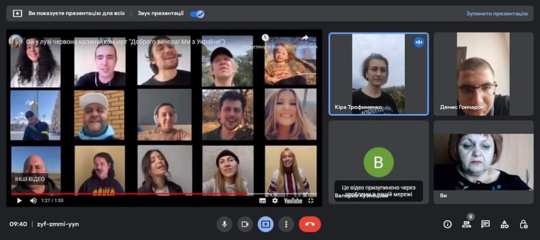Mute the YouTube video volume
540x240 pixels.
point(33,201)
